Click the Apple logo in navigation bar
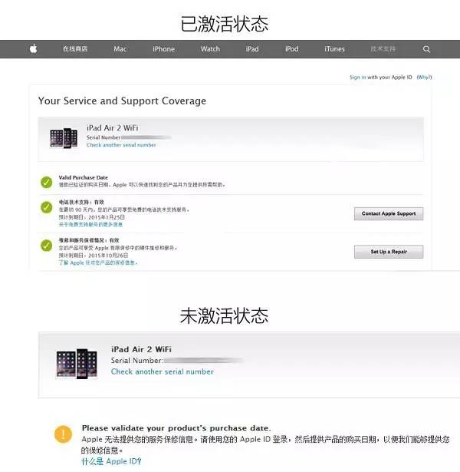The height and width of the screenshot is (472, 460). tap(33, 49)
